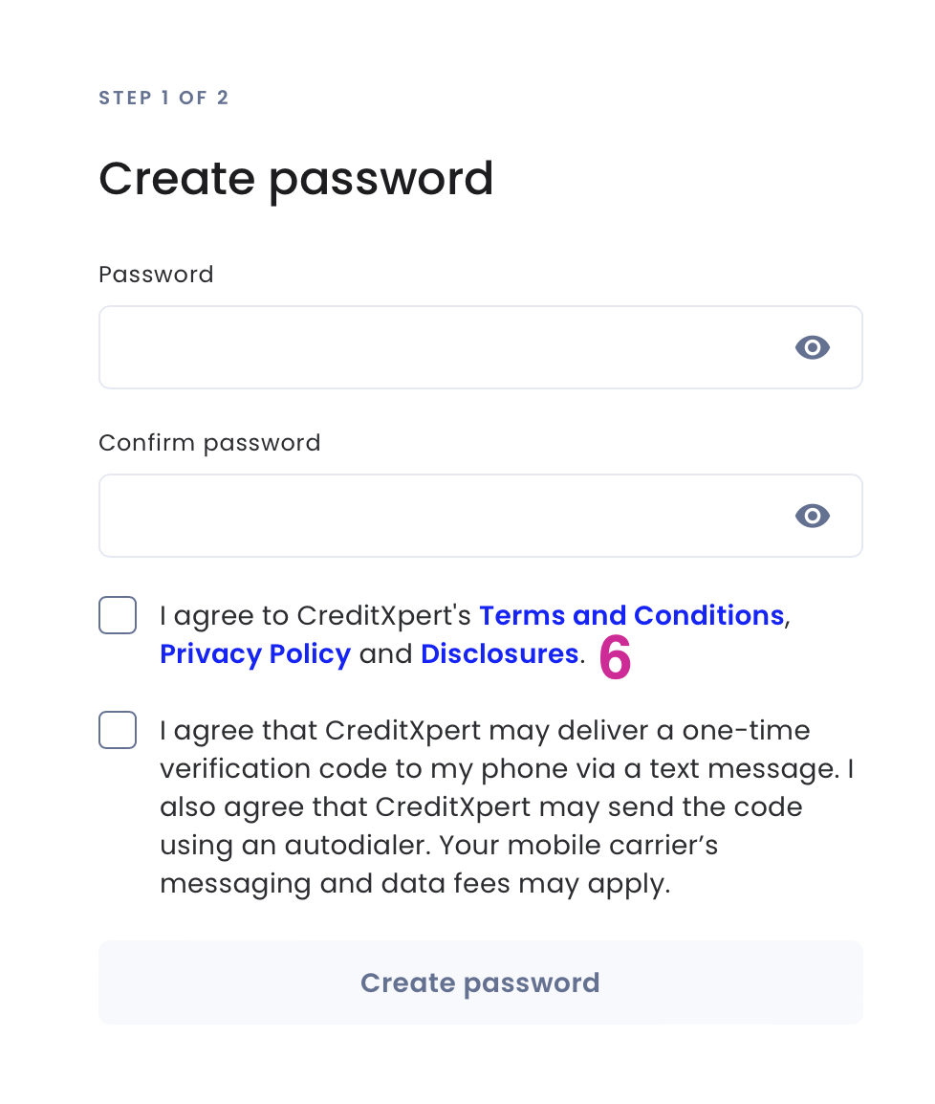This screenshot has width=935, height=1104.
Task: Open the Disclosures link
Action: [x=499, y=653]
